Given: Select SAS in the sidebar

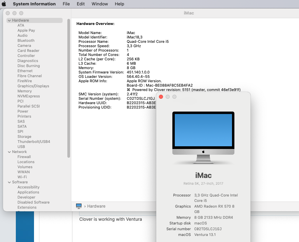Looking at the screenshot, I should 21,121.
